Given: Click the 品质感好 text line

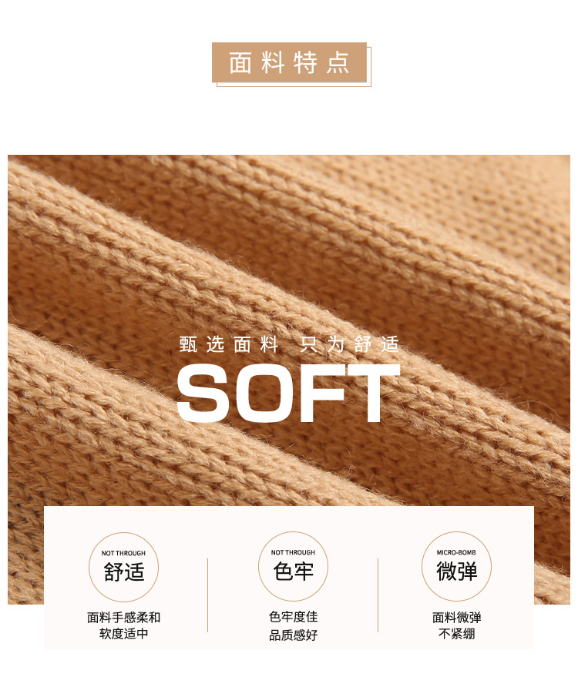Looking at the screenshot, I should tap(294, 635).
